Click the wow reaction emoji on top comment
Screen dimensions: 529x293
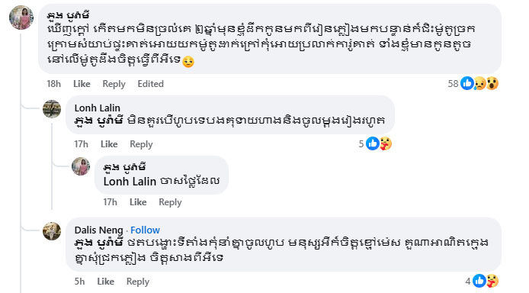pyautogui.click(x=492, y=83)
